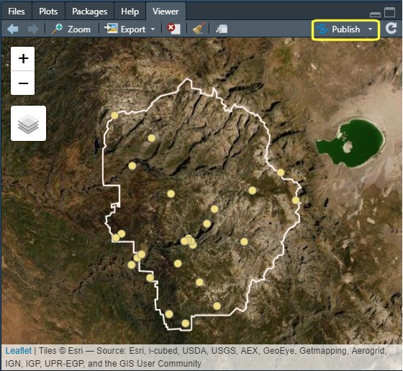Switch to the Files tab
403x371 pixels.
(16, 12)
